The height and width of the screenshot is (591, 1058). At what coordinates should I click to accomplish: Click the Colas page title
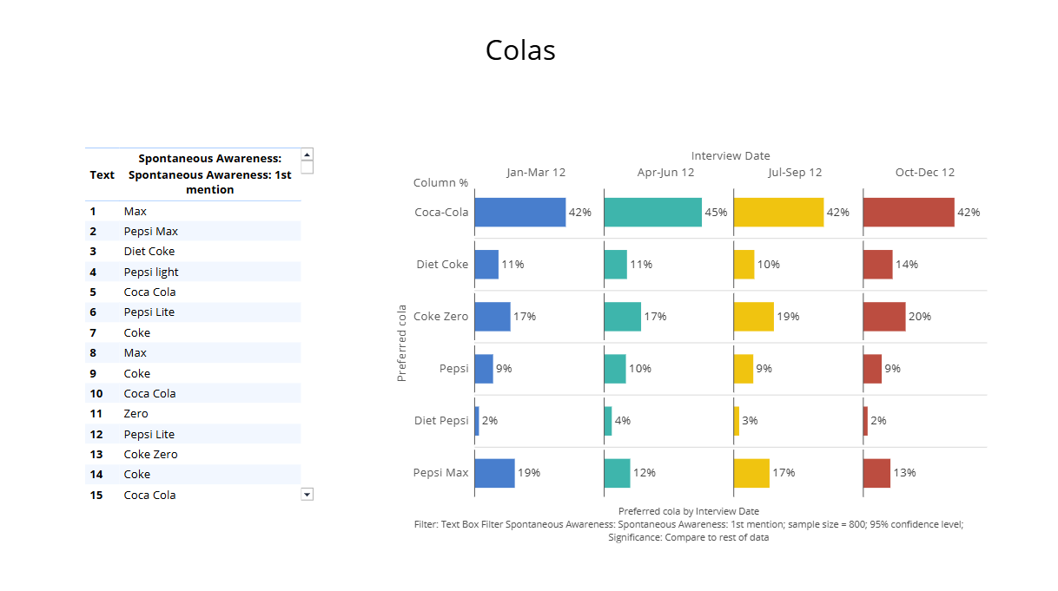[520, 50]
